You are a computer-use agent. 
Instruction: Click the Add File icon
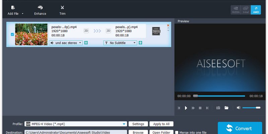point(13,7)
